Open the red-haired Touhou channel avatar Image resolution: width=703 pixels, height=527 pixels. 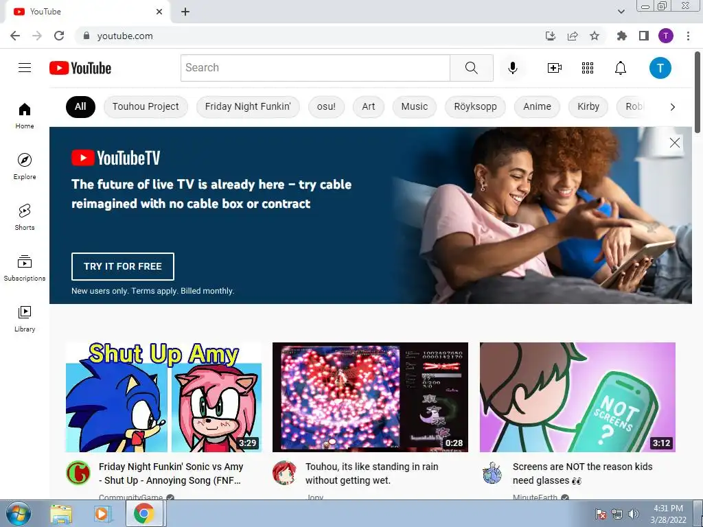click(284, 473)
